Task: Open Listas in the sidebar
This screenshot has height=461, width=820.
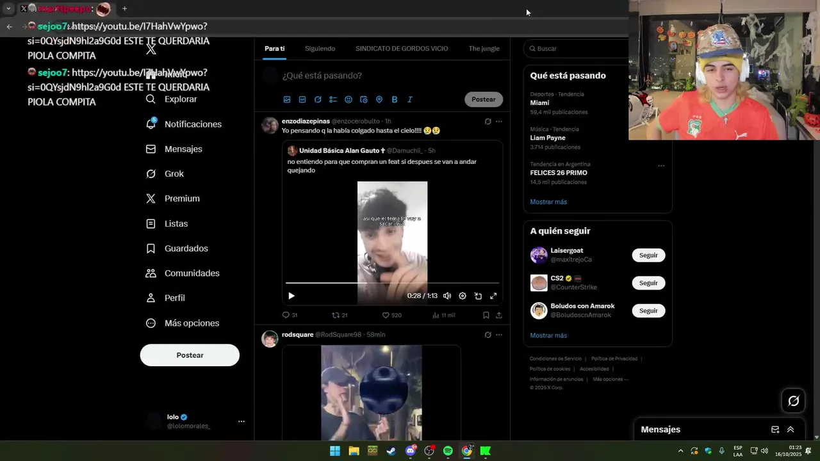Action: pos(167,223)
